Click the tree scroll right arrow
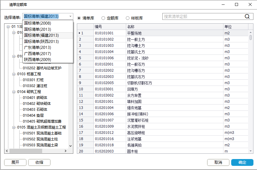Viewport: 257px width, 170px height. coord(66,151)
